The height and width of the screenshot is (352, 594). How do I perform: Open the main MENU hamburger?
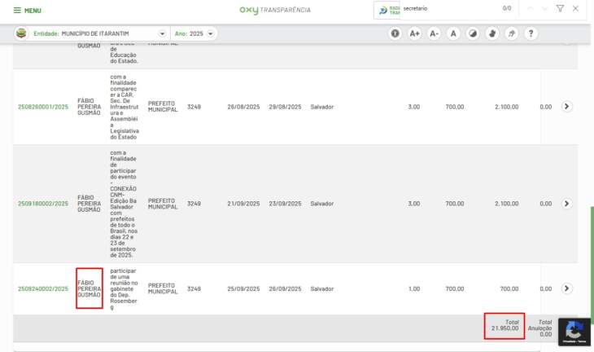coord(28,11)
